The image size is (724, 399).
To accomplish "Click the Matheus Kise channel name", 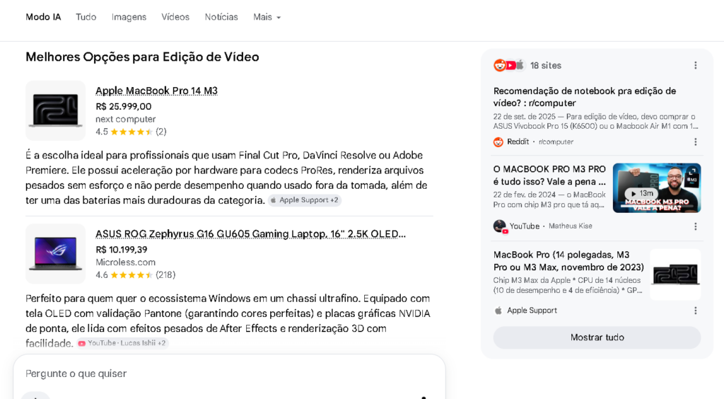I will (571, 226).
